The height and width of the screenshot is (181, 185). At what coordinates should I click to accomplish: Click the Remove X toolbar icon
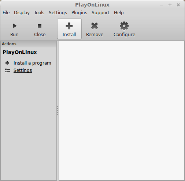[95, 26]
